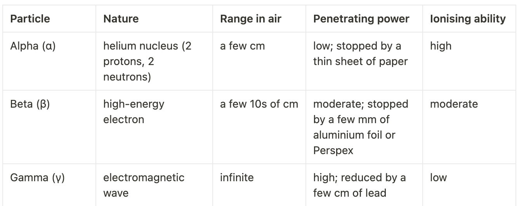Click the Gamma (γ) cell
The height and width of the screenshot is (206, 517).
(37, 178)
